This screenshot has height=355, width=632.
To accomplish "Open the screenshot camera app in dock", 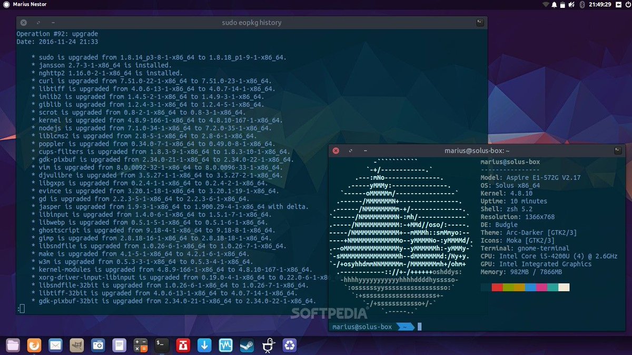I will point(98,345).
